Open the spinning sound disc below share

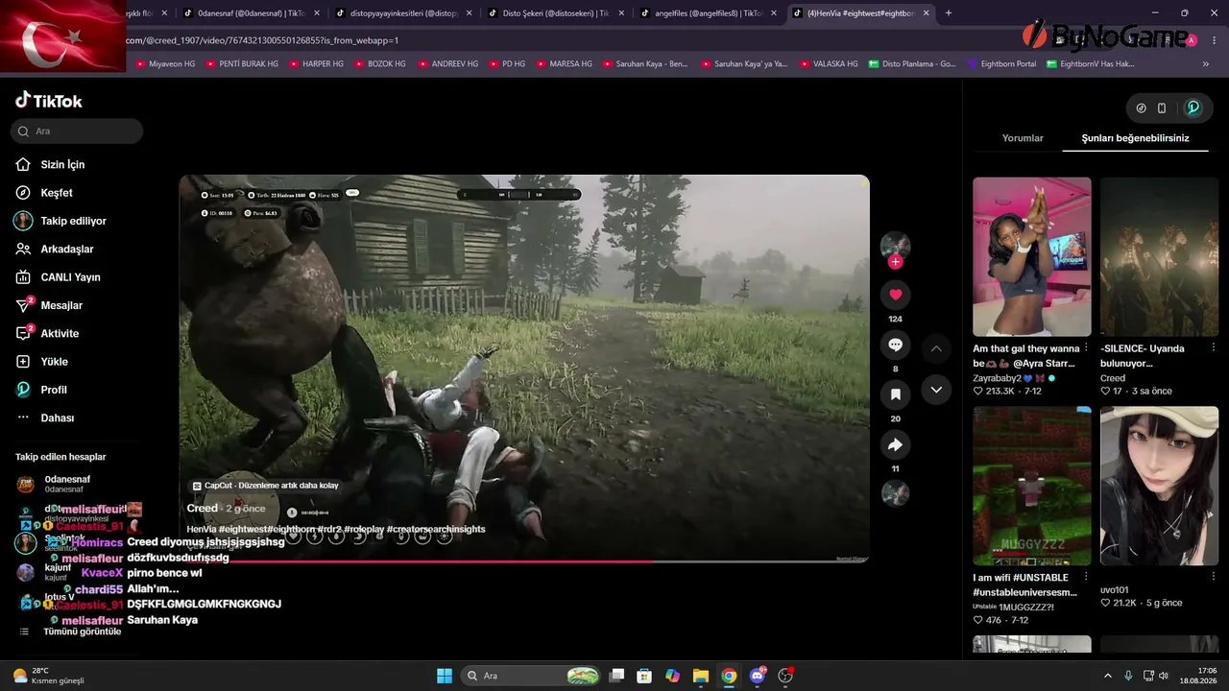895,493
